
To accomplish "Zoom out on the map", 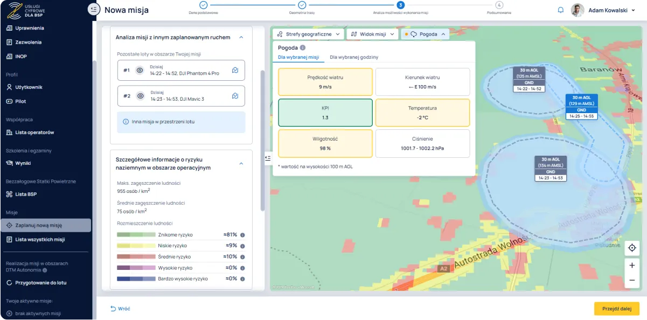I will 631,280.
